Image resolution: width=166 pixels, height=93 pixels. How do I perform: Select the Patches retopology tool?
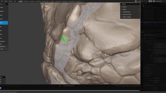pos(4,19)
